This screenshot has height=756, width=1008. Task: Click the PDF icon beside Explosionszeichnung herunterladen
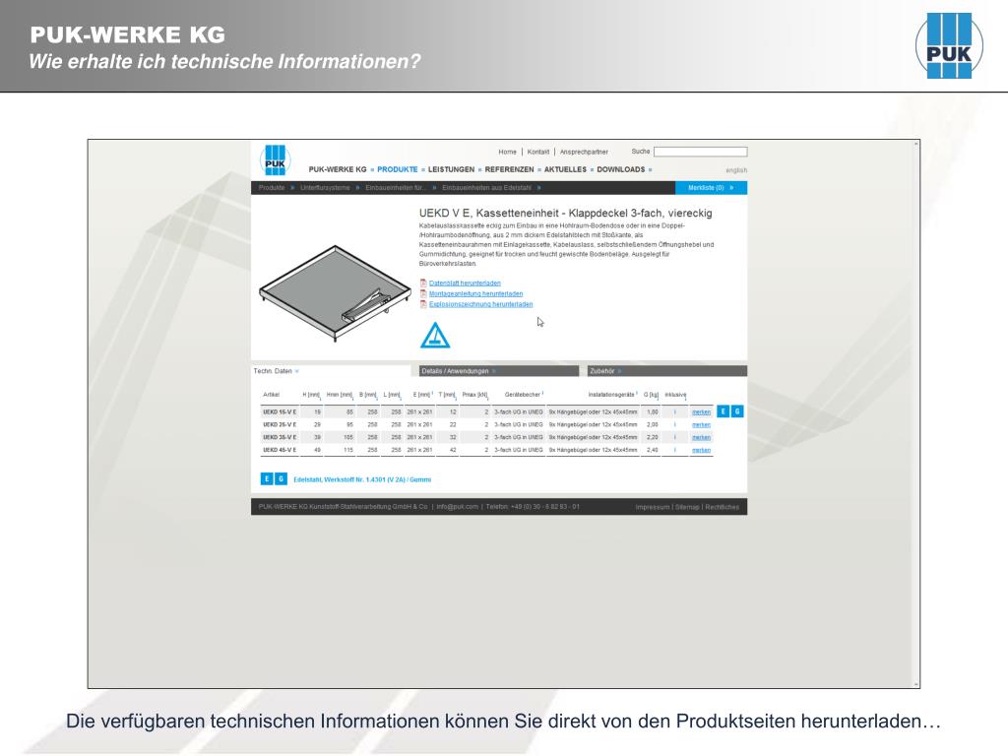423,304
